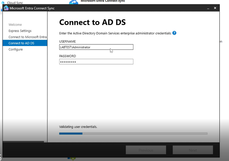Click the blue help question mark icon
Image resolution: width=229 pixels, height=161 pixels.
click(174, 33)
